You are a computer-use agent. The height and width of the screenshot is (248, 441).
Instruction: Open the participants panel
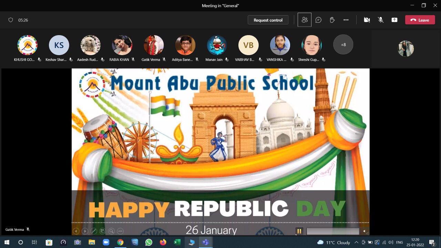click(305, 20)
